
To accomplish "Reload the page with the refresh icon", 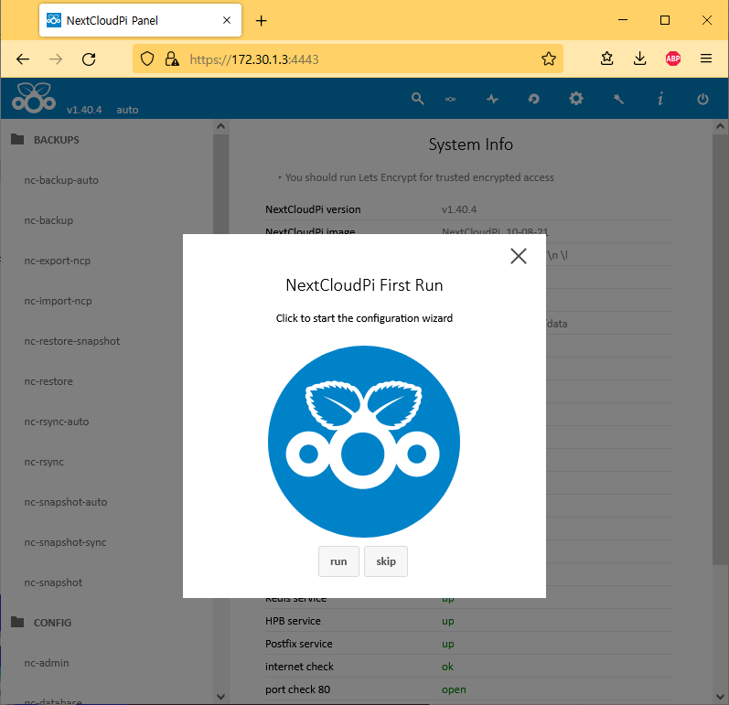I will pyautogui.click(x=89, y=59).
